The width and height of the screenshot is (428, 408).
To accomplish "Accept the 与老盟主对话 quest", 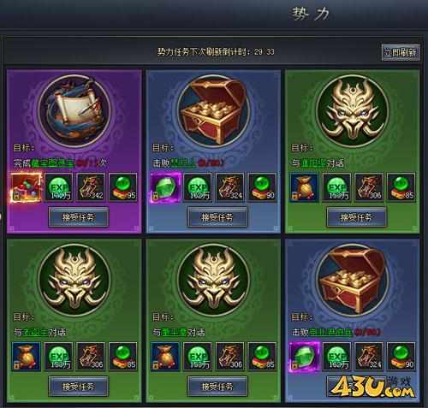I will pyautogui.click(x=79, y=387).
